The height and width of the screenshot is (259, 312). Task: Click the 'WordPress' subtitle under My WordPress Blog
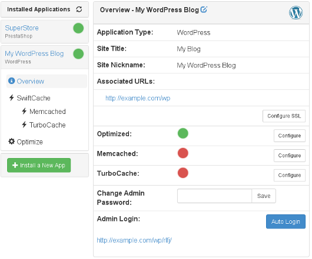tap(18, 62)
